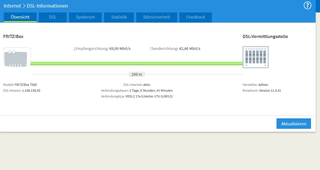320x170 pixels.
Task: Click the DSL-Vermittlungsstelle heading
Action: 265,37
